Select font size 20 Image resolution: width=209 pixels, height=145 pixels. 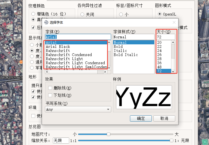click(x=164, y=42)
